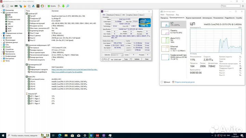This screenshot has width=246, height=138.
Task: Switch to Журнал приложений tab
Action: (x=193, y=18)
